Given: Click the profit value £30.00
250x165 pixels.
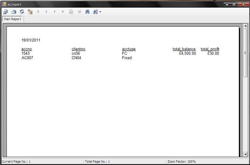Looking at the screenshot, I should [x=213, y=53].
